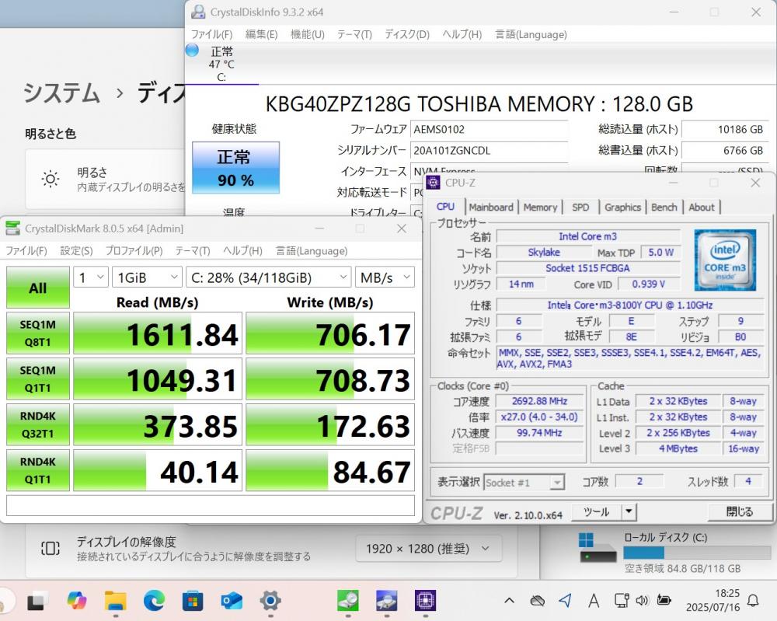Viewport: 777px width, 621px height.
Task: Click display resolution icon in Settings
Action: click(x=51, y=548)
